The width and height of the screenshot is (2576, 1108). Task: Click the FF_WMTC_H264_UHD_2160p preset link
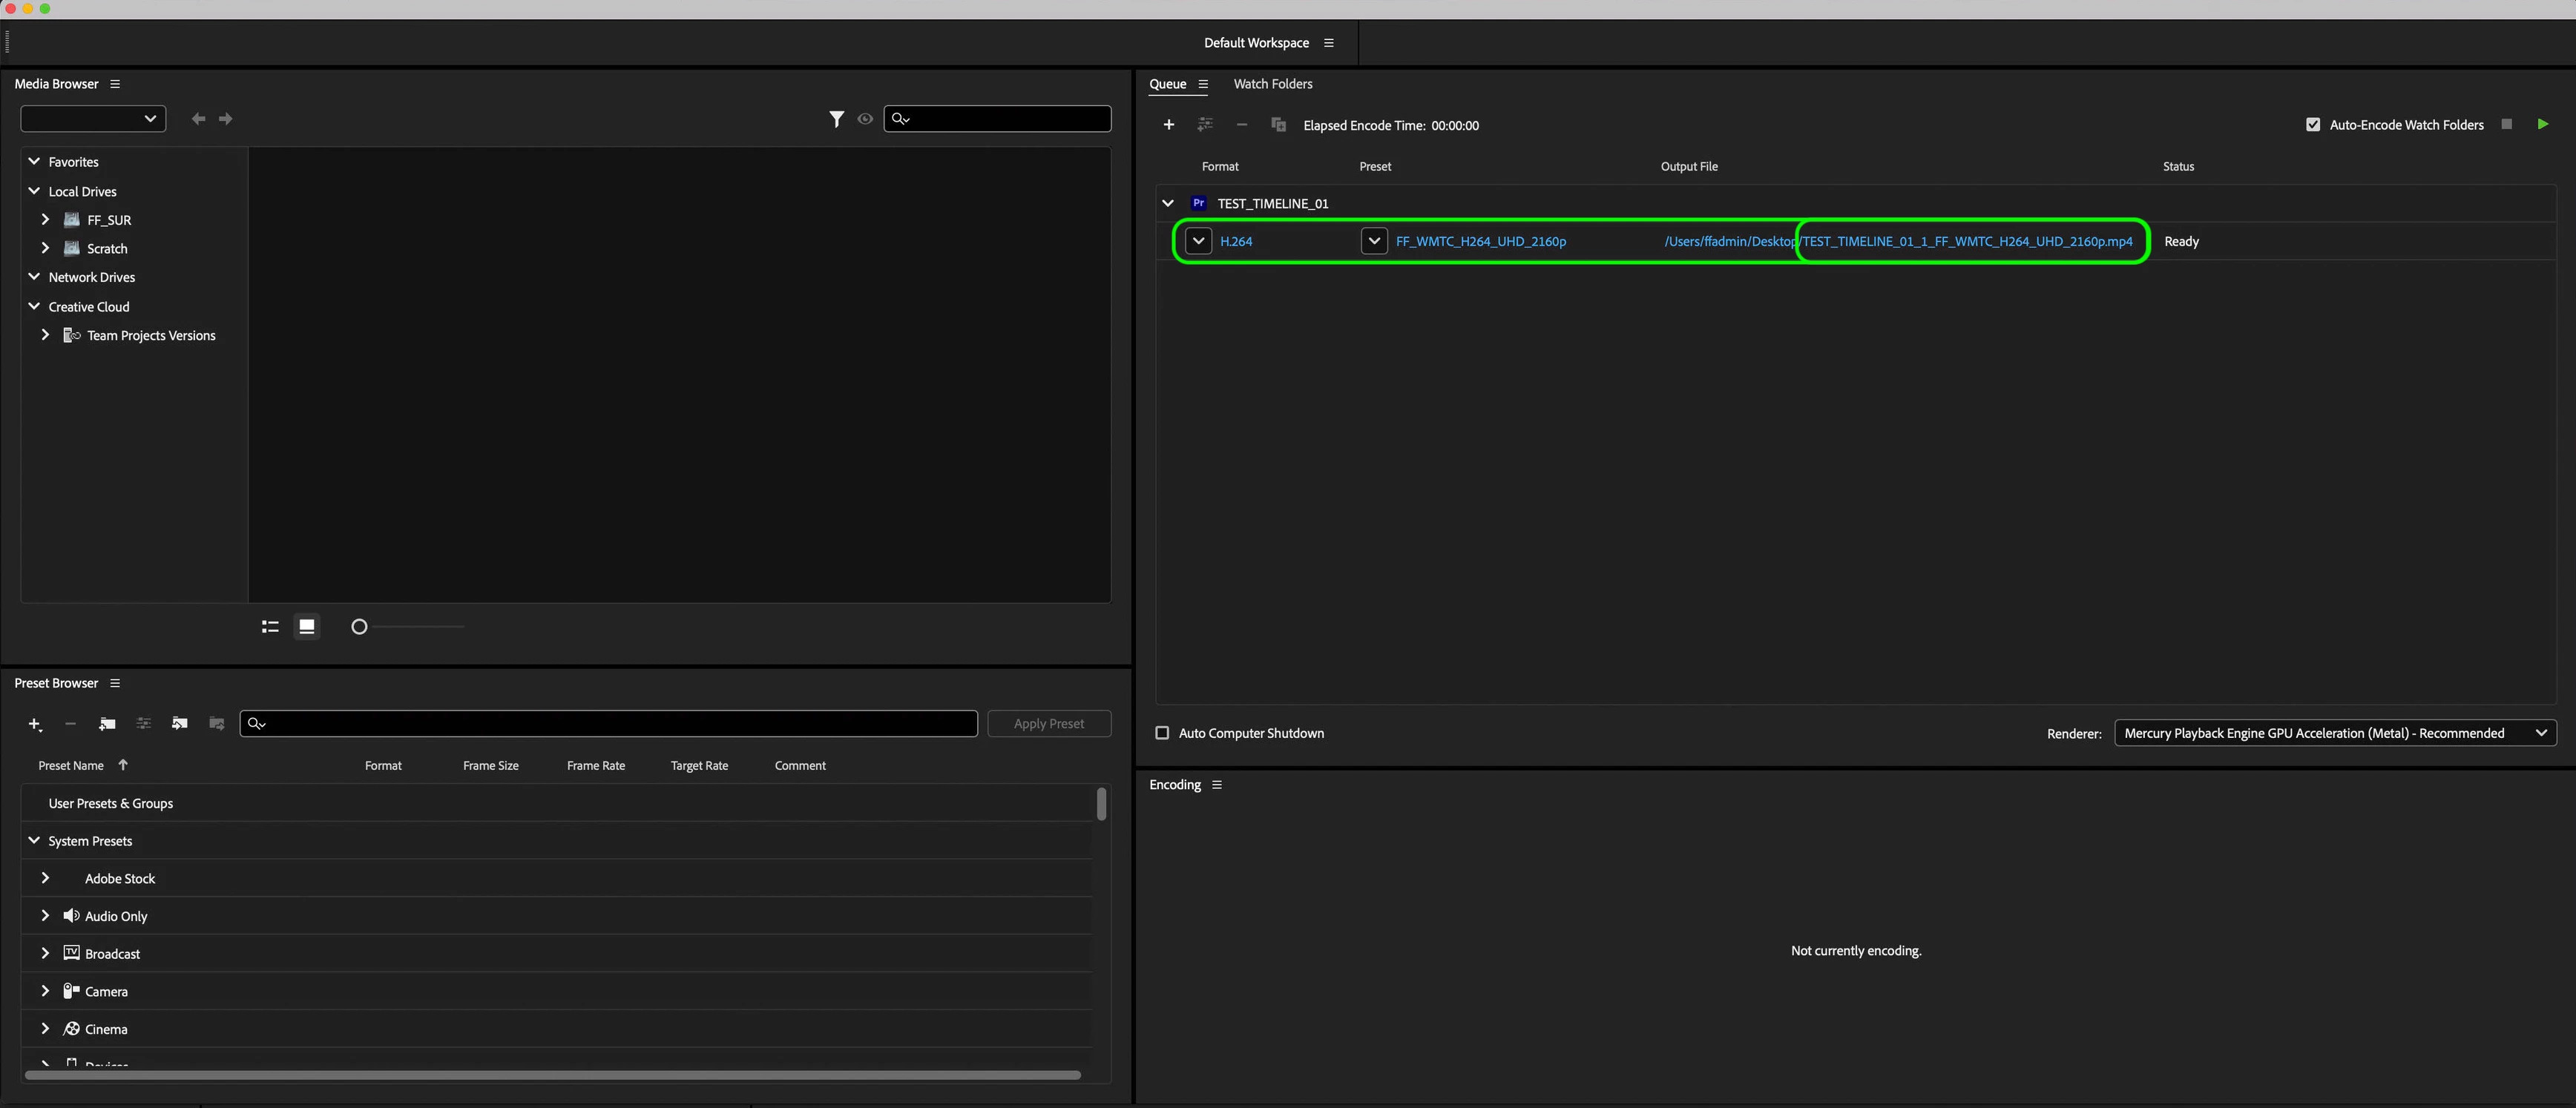click(x=1480, y=242)
